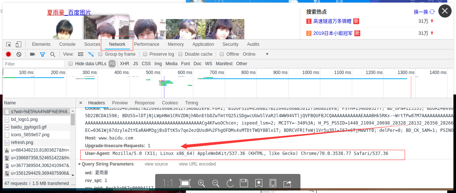Zoom out with the magnifier minus icon
This screenshot has height=193, width=456.
(x=216, y=183)
